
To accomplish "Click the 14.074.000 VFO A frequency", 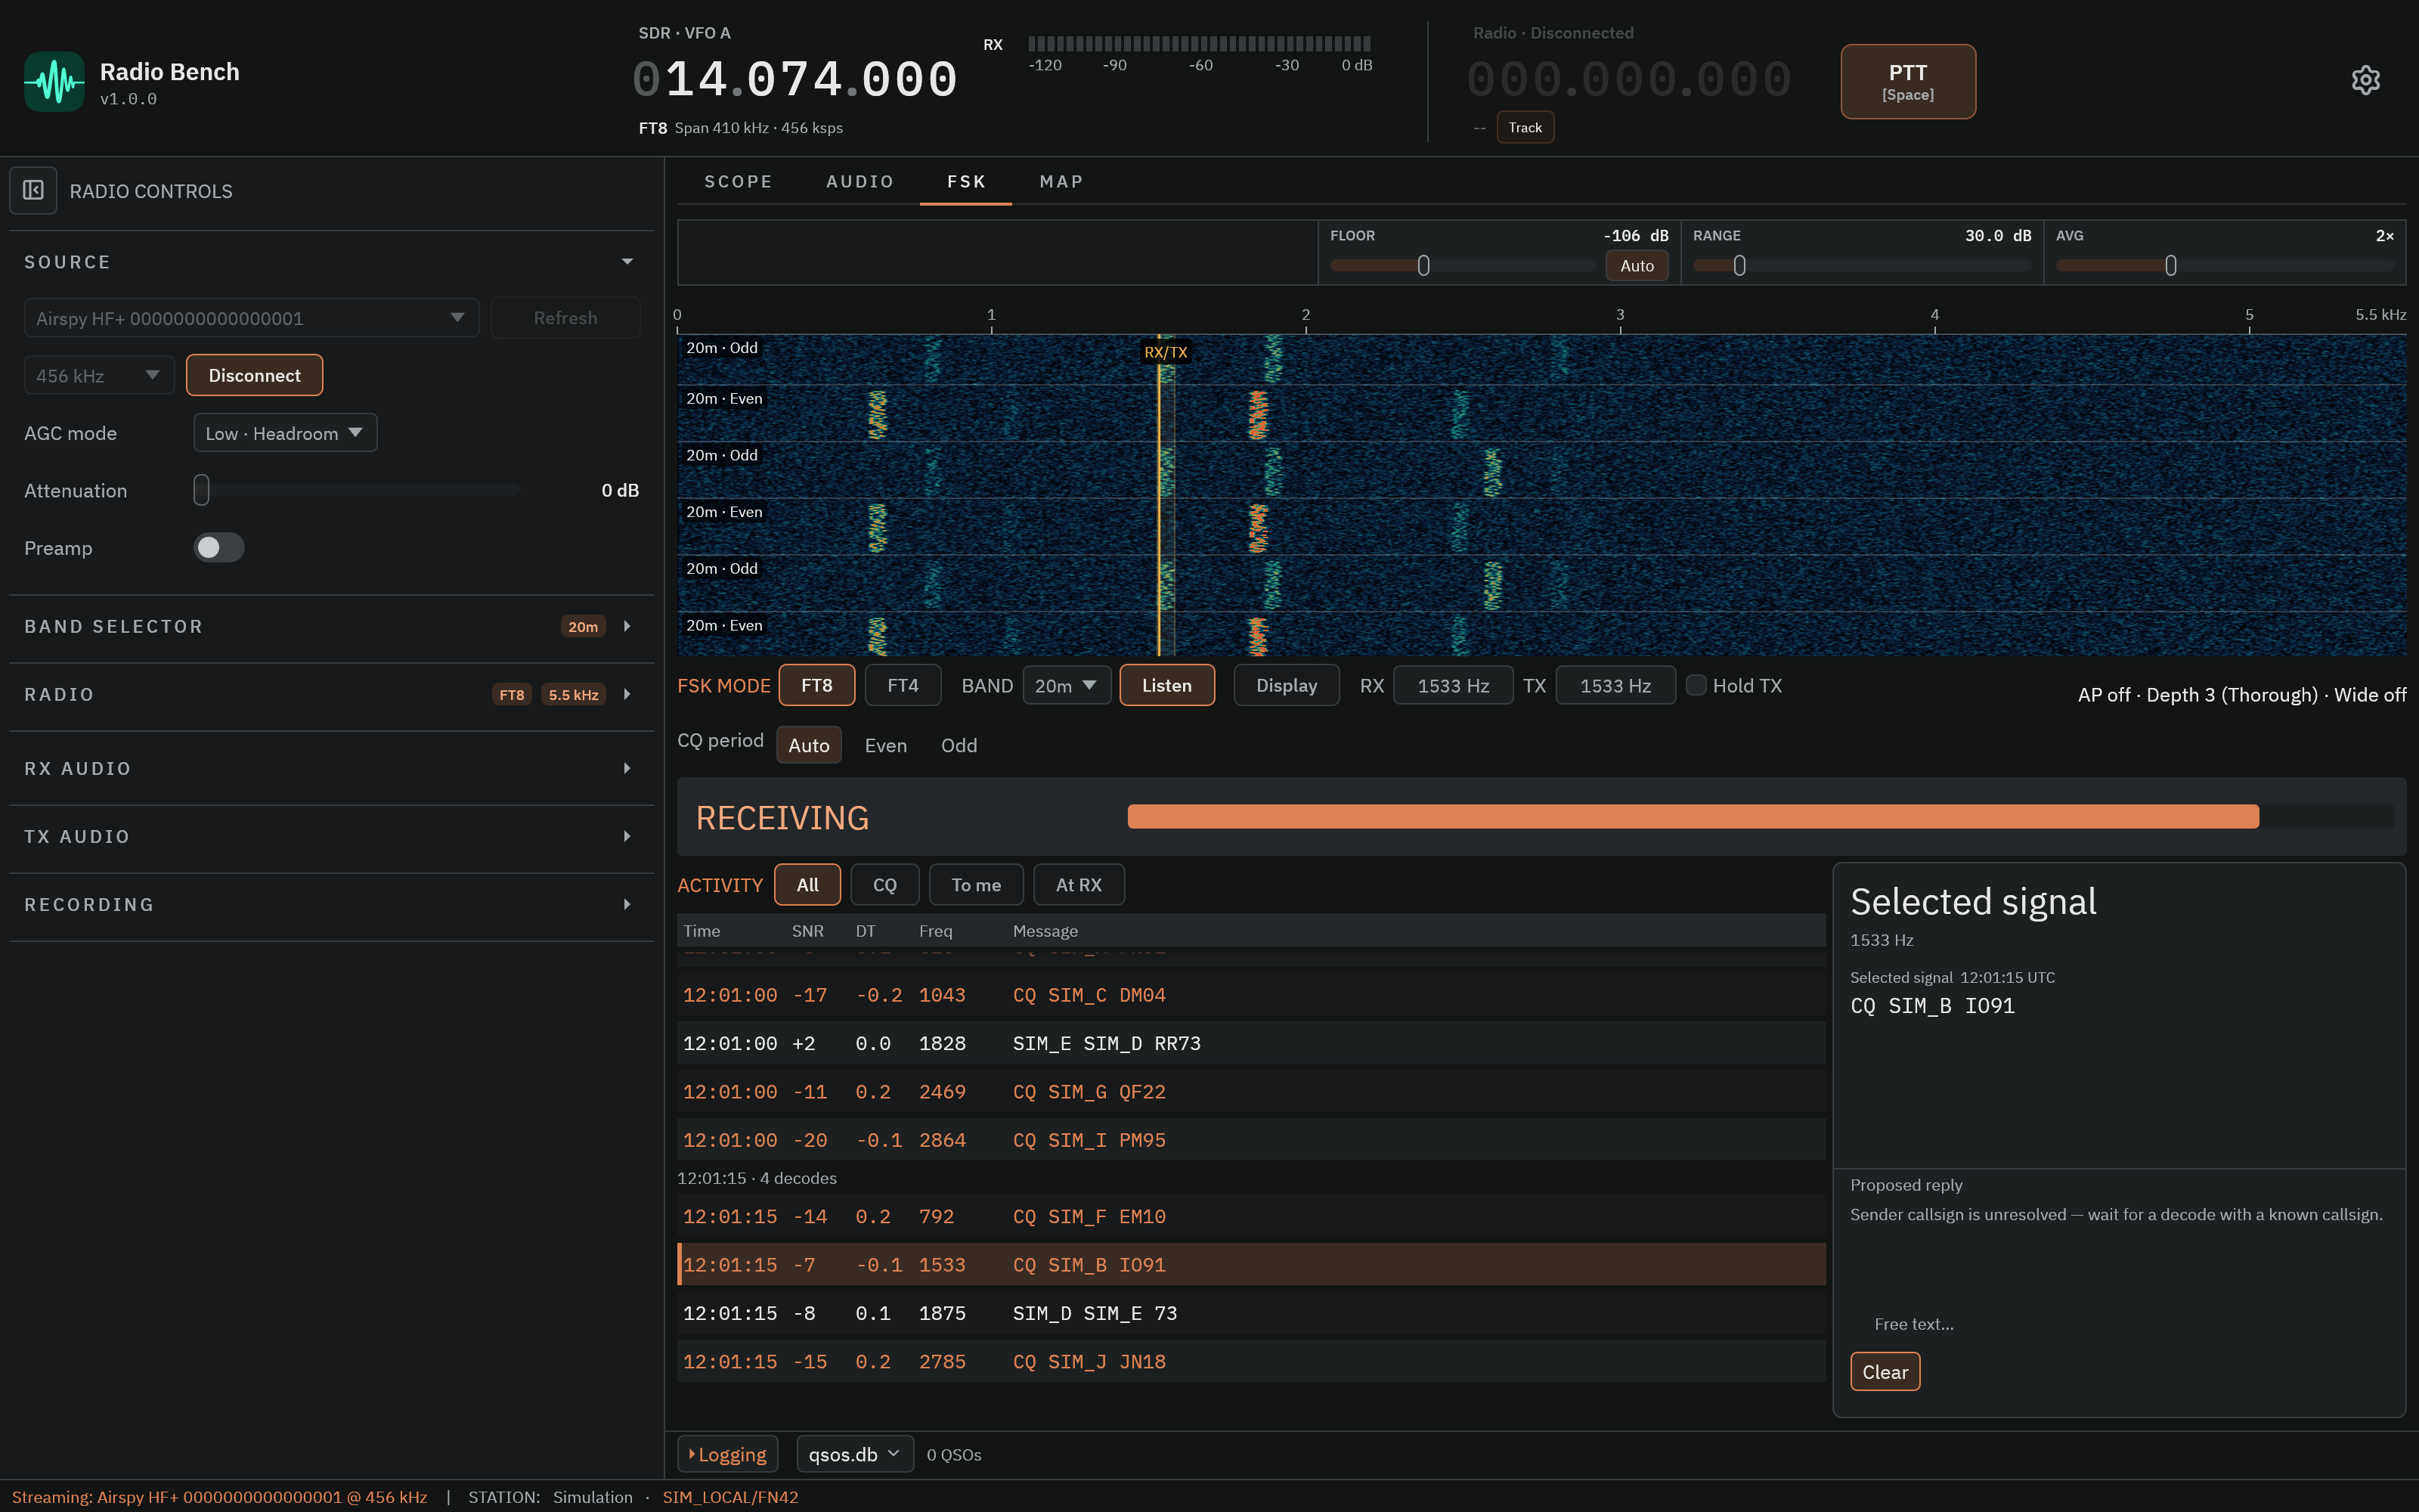I will coord(796,80).
